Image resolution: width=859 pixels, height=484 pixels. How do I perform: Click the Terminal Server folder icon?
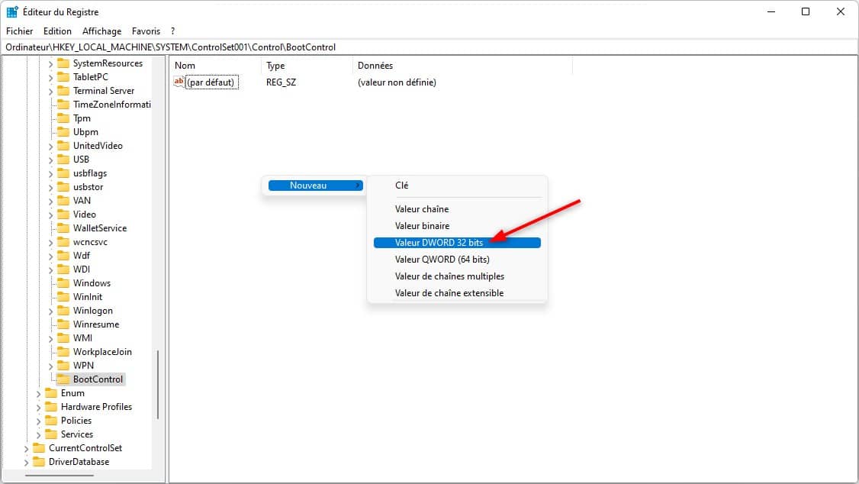(63, 90)
